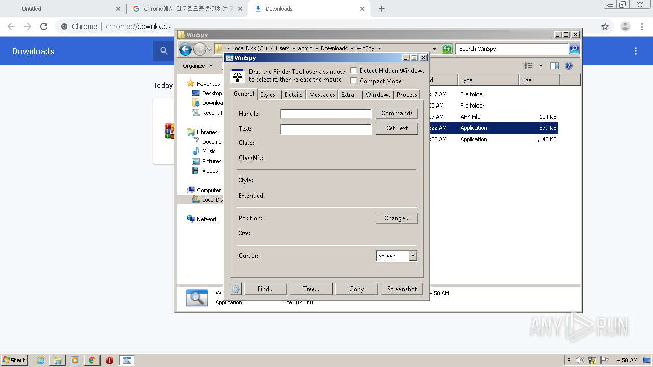Switch to the Untitled Chrome tab

(x=64, y=9)
